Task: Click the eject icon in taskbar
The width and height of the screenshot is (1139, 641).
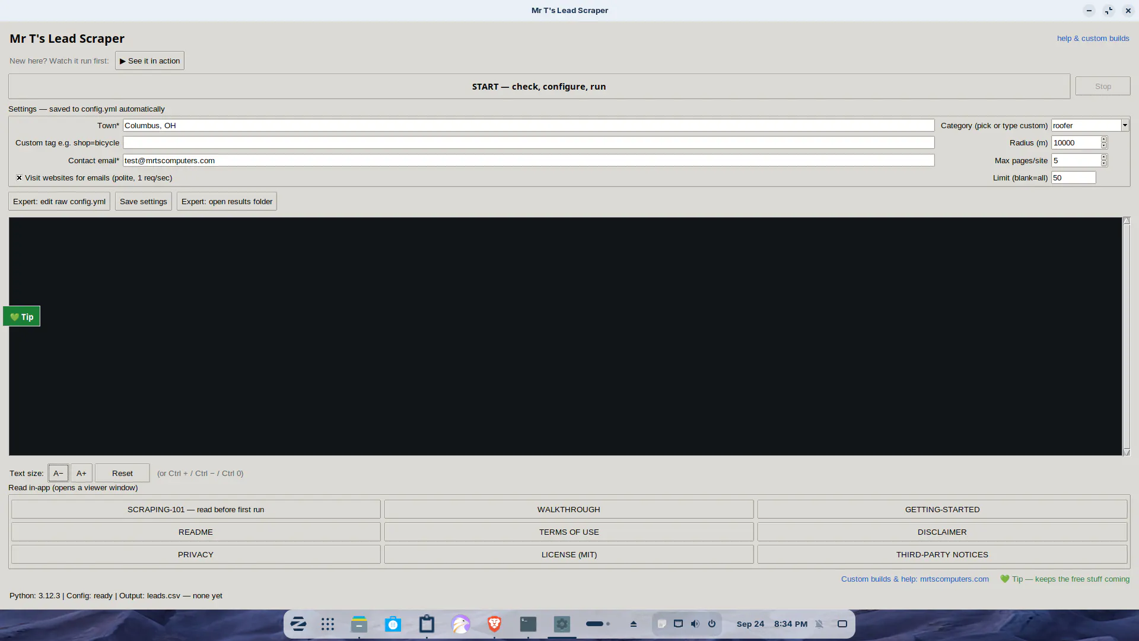Action: (x=634, y=624)
